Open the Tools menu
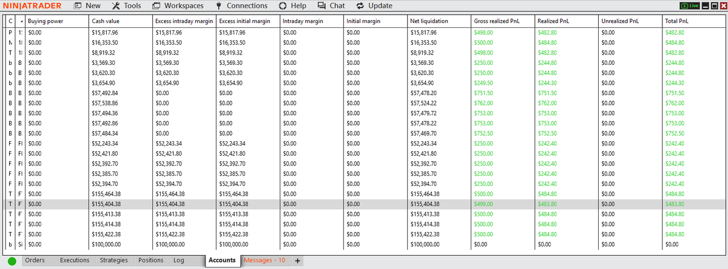Viewport: 728px width, 269px height. click(x=127, y=5)
